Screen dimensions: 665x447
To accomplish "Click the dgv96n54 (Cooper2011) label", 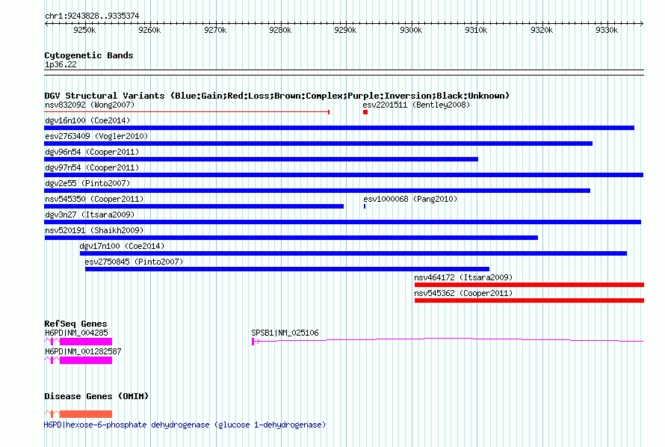I will pyautogui.click(x=92, y=152).
